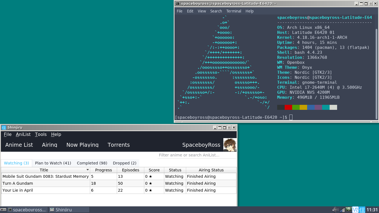379x213 pixels.
Task: Switch to the Dropped (2) tab
Action: [x=125, y=163]
